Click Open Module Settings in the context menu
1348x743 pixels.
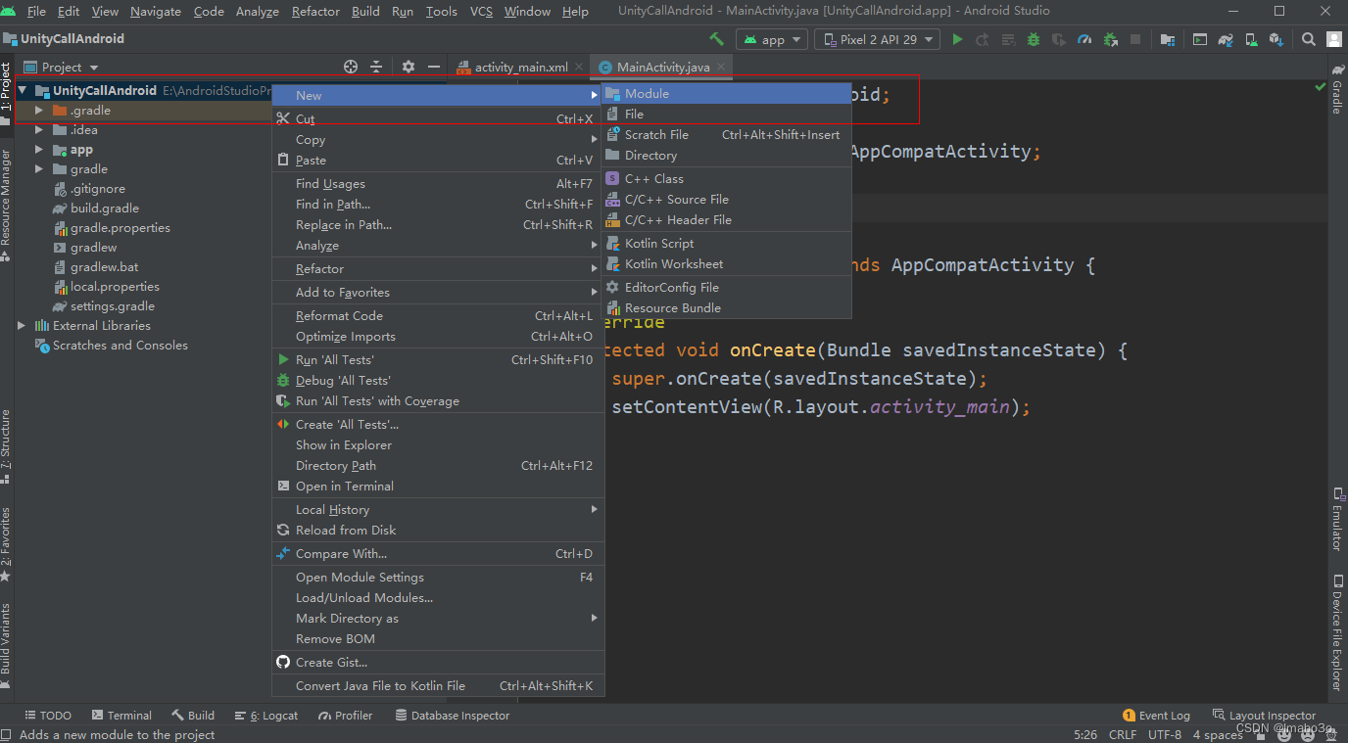click(x=437, y=577)
